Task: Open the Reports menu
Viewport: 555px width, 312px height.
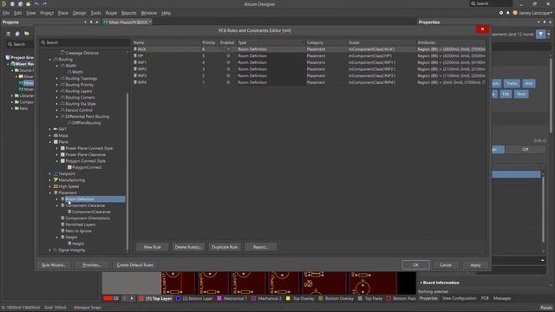Action: [x=129, y=13]
